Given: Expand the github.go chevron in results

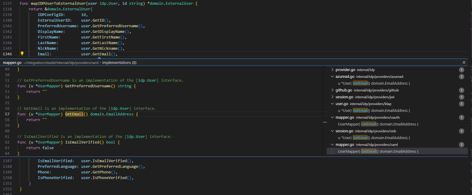Looking at the screenshot, I should 332,90.
